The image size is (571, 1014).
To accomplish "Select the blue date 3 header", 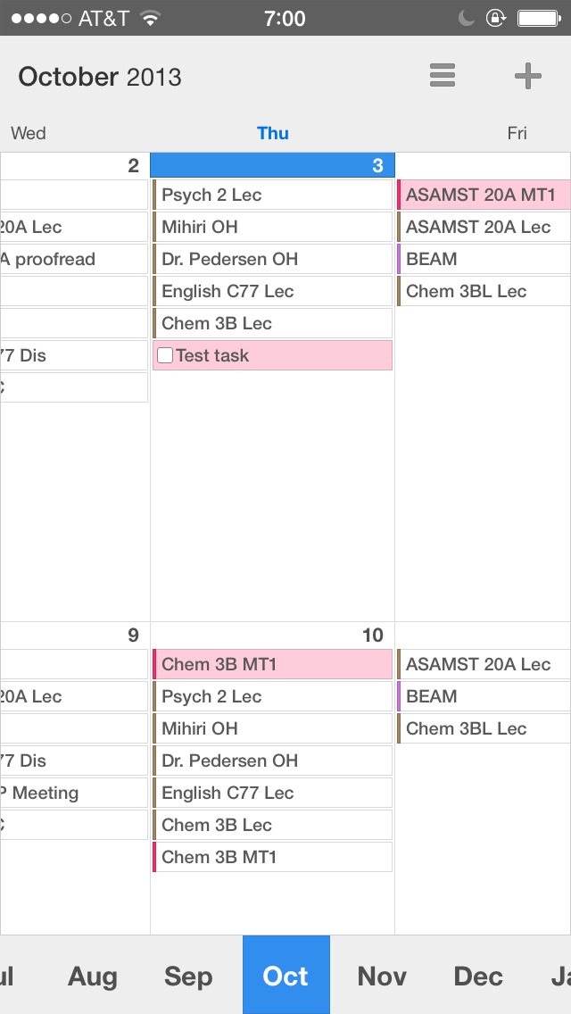I will (272, 165).
